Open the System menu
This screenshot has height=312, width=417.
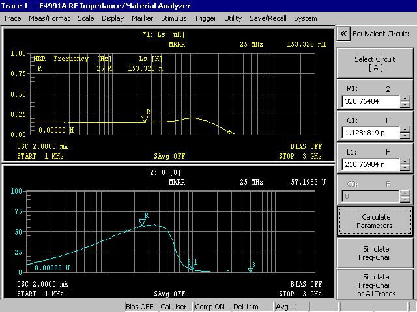(306, 18)
